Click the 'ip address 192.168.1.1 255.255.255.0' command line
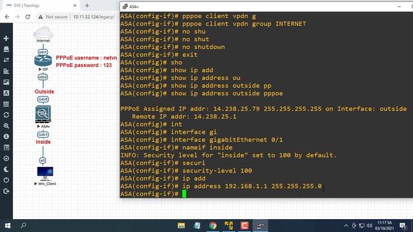Viewport: 413px width, 232px height. pyautogui.click(x=221, y=186)
